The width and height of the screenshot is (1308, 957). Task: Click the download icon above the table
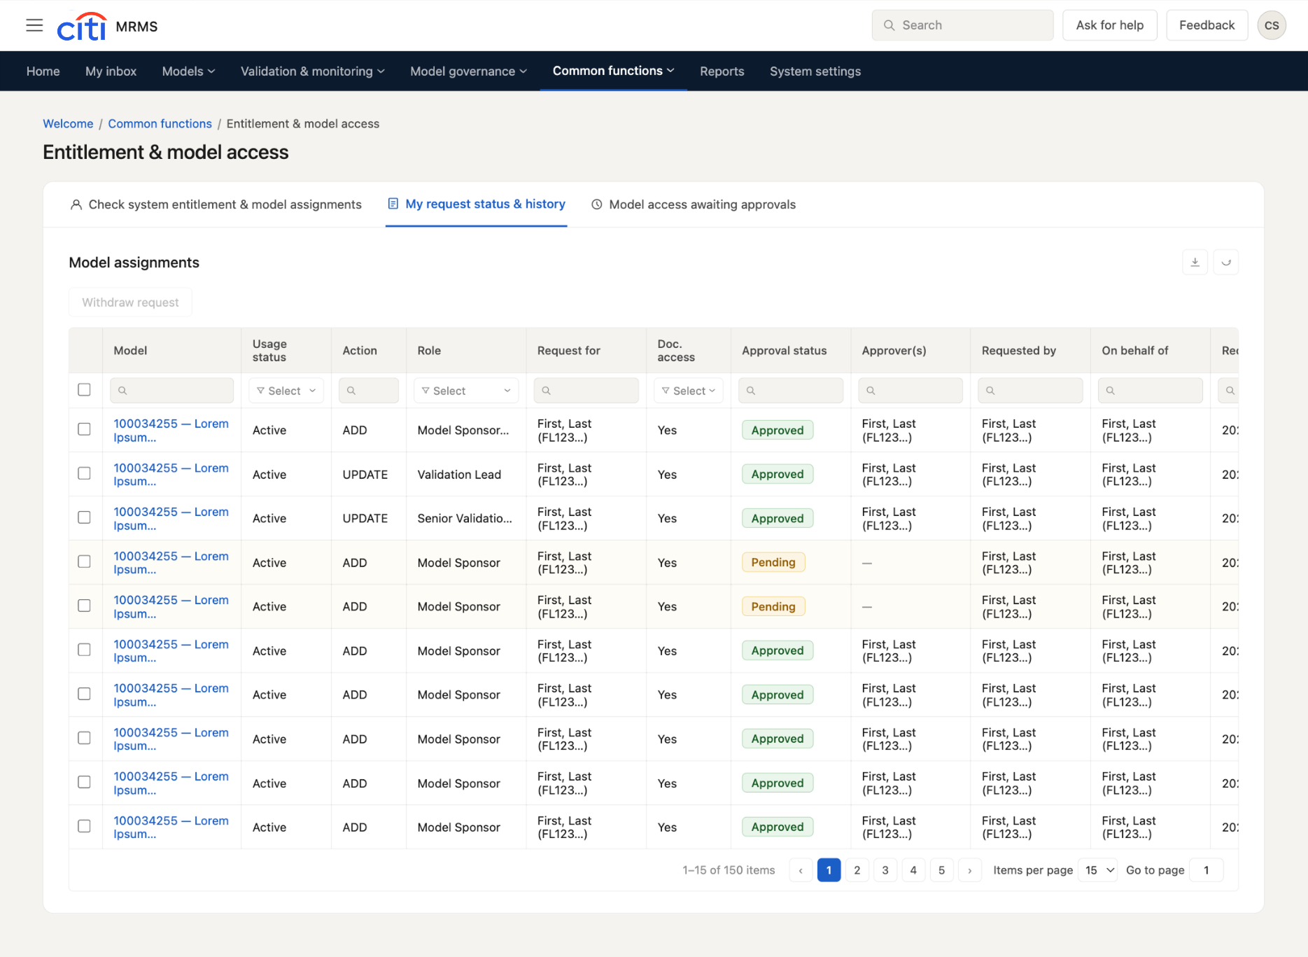tap(1195, 263)
